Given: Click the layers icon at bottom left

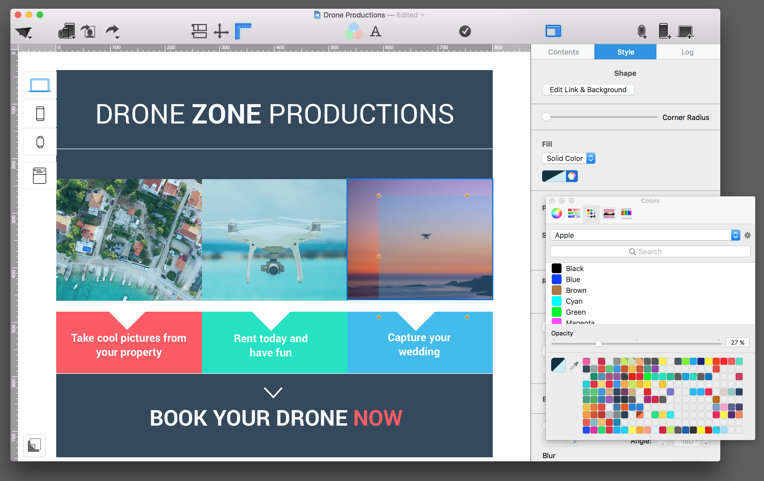Looking at the screenshot, I should coord(34,445).
